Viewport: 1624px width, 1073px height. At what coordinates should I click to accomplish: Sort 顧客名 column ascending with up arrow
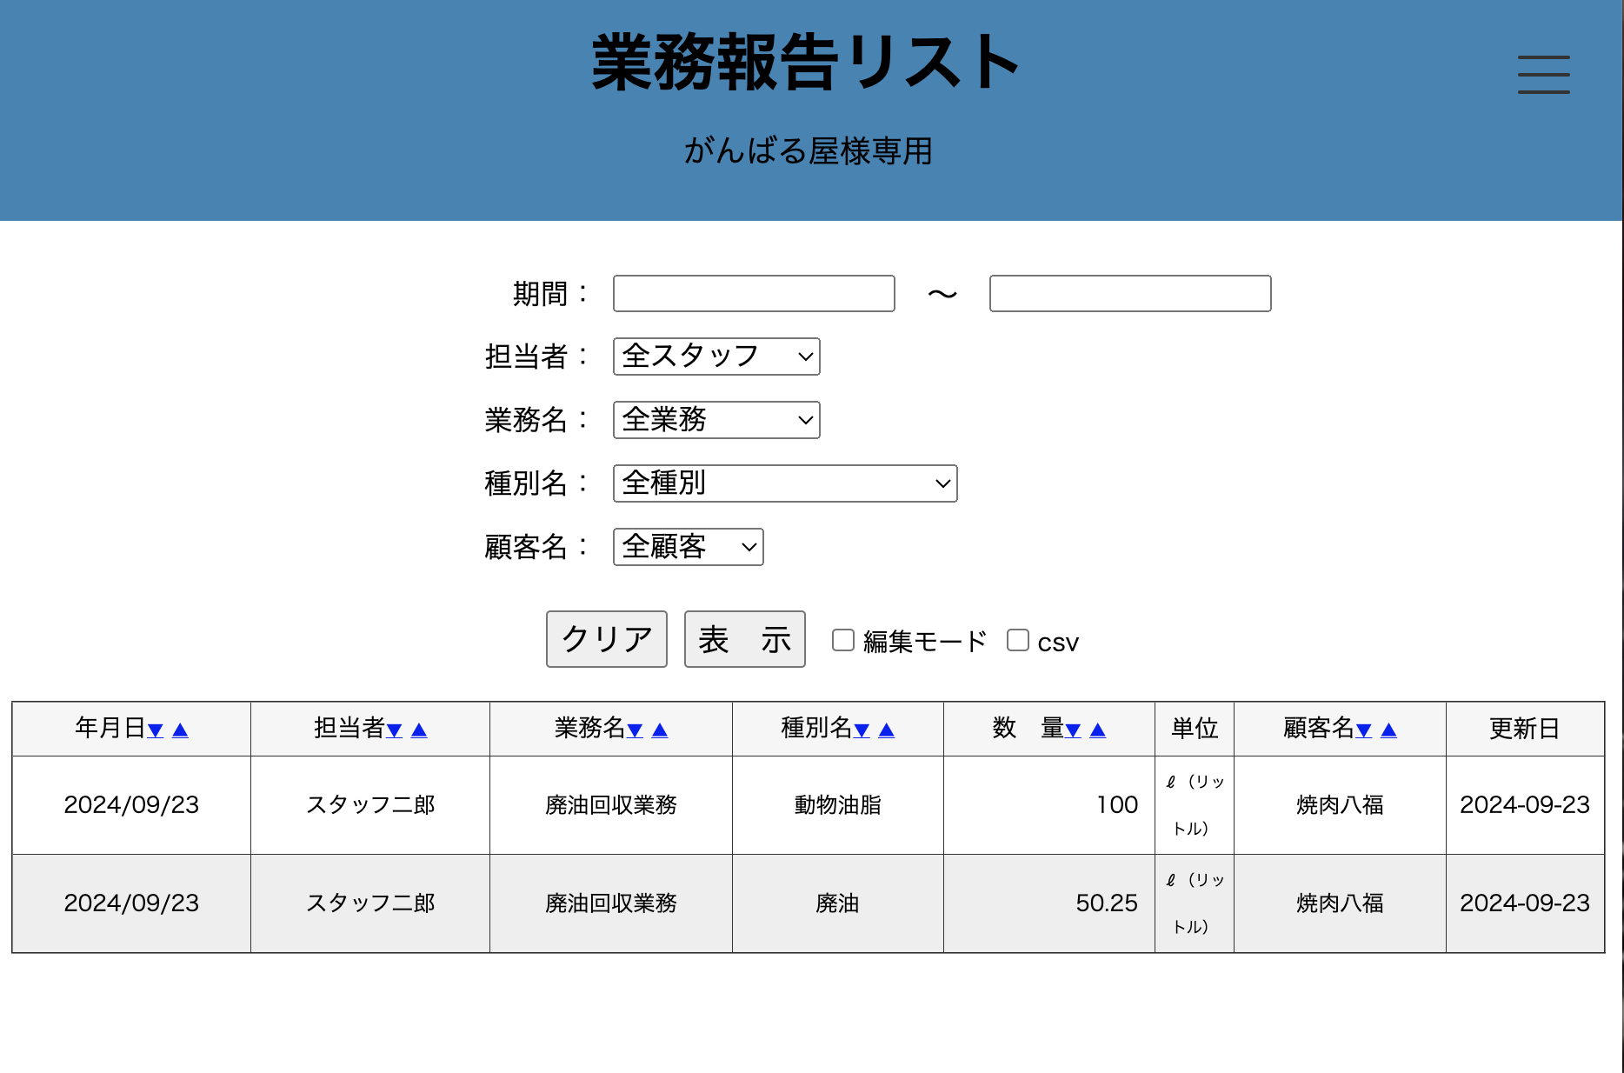point(1389,730)
